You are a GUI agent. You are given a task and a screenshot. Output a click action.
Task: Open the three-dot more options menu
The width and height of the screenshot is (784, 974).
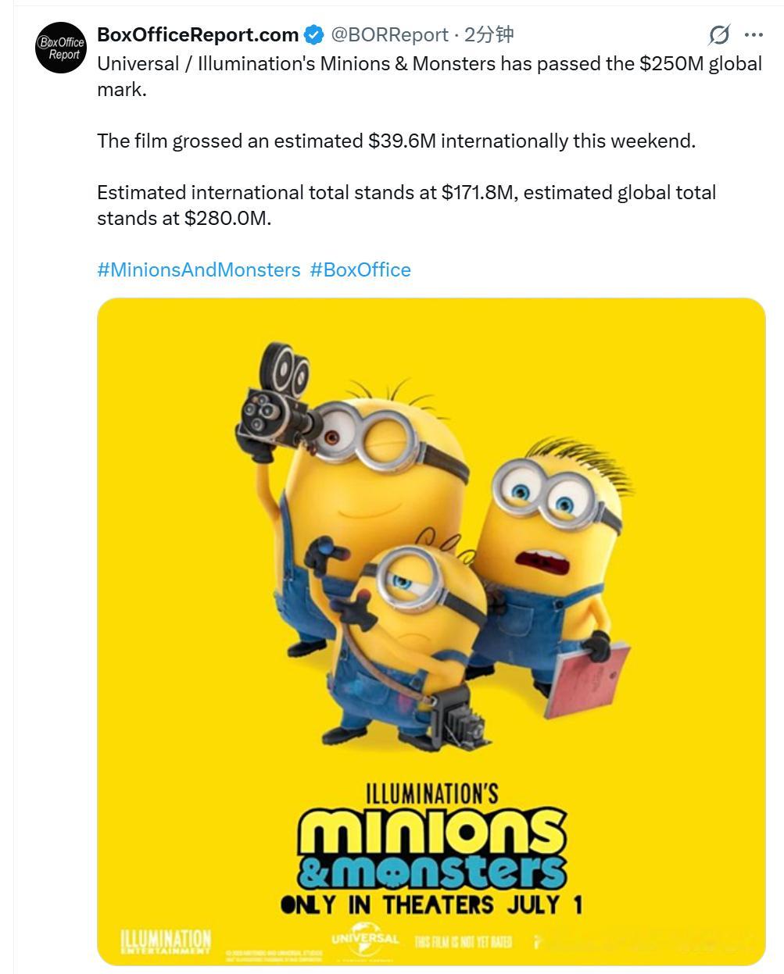tap(754, 35)
